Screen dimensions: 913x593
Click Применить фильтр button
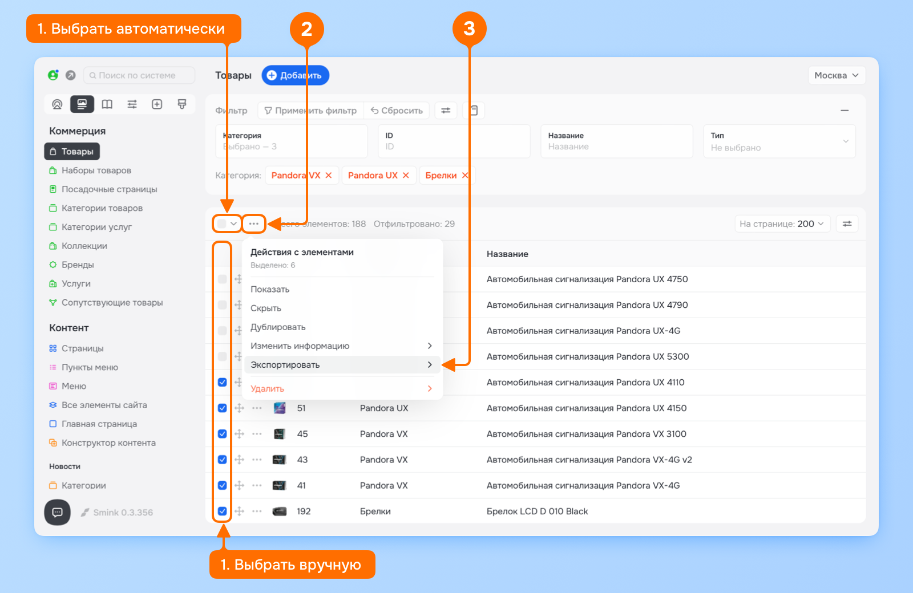pos(310,111)
